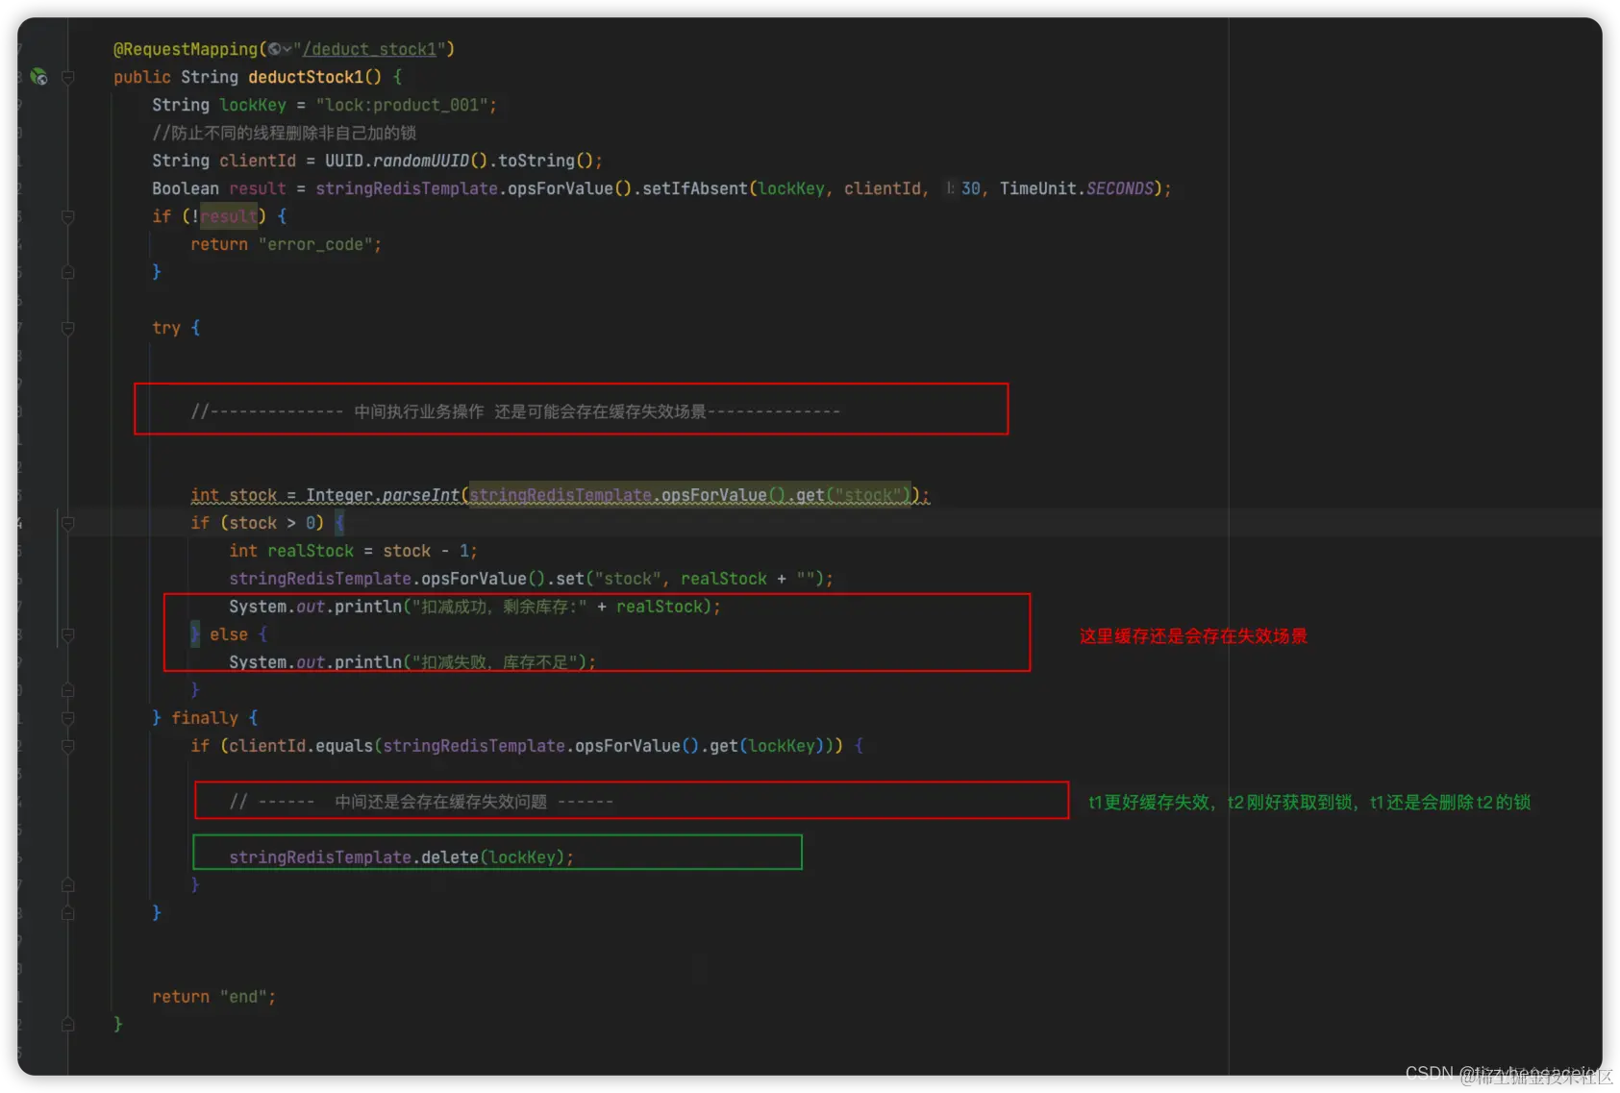Open the "/deduct_stock1" mapping URL link
Viewport: 1620px width, 1093px height.
pyautogui.click(x=369, y=49)
